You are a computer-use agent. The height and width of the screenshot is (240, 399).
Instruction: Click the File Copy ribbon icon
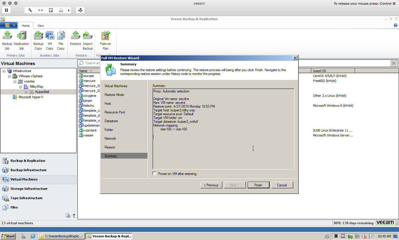(x=61, y=36)
